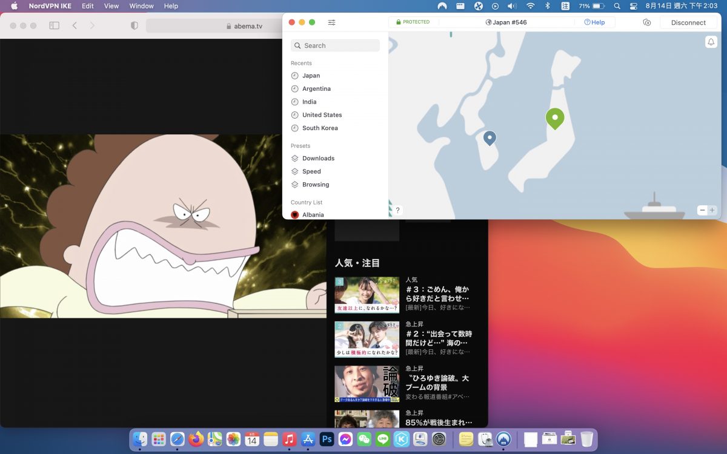Screen dimensions: 727x454
Task: Open LINE app in Dock
Action: (383, 439)
